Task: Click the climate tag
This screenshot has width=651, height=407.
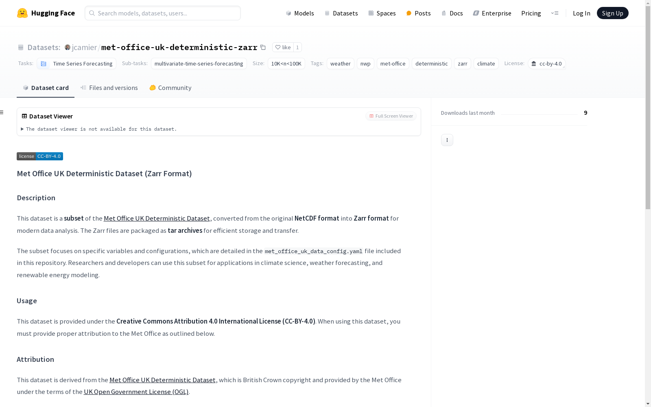Action: 486,63
